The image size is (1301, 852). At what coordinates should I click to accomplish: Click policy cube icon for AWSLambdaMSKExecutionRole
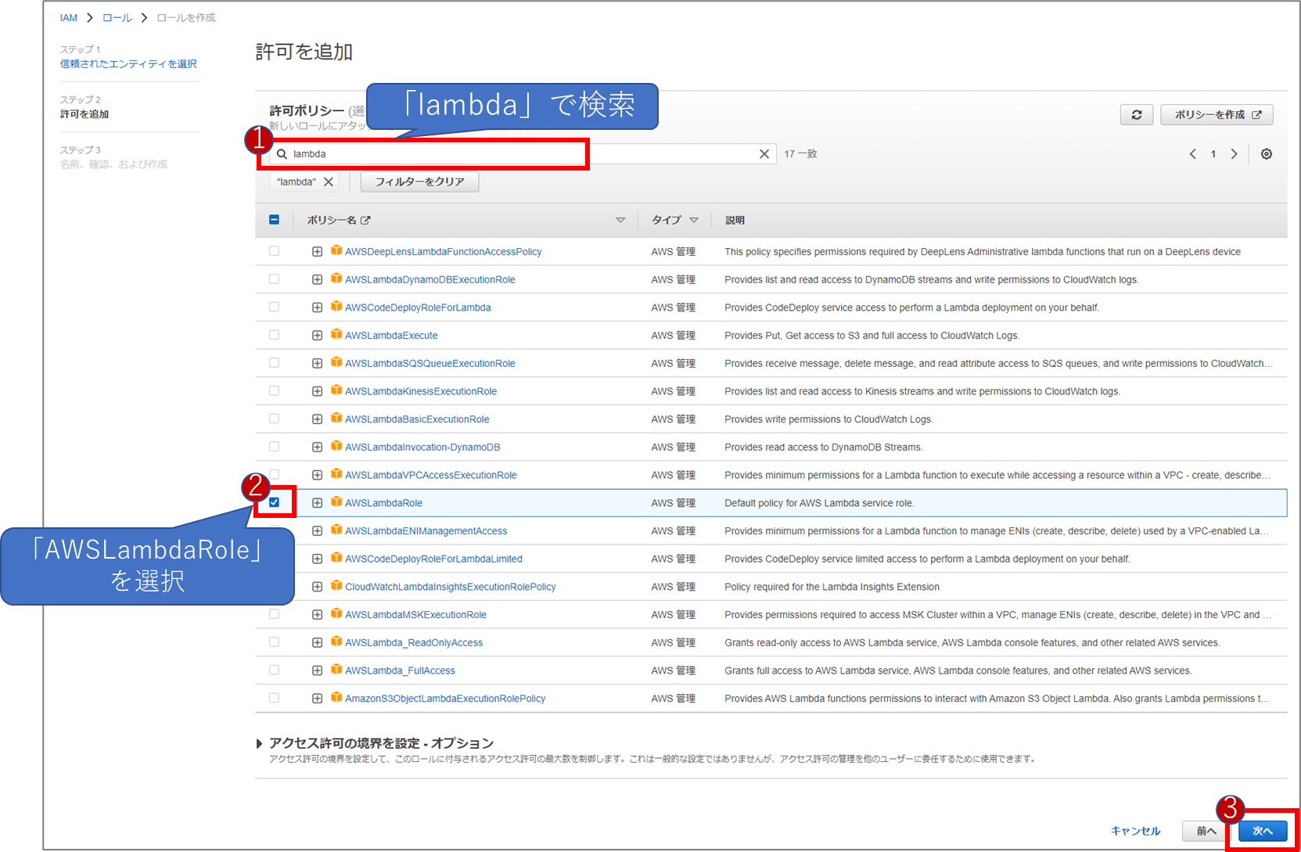coord(336,613)
